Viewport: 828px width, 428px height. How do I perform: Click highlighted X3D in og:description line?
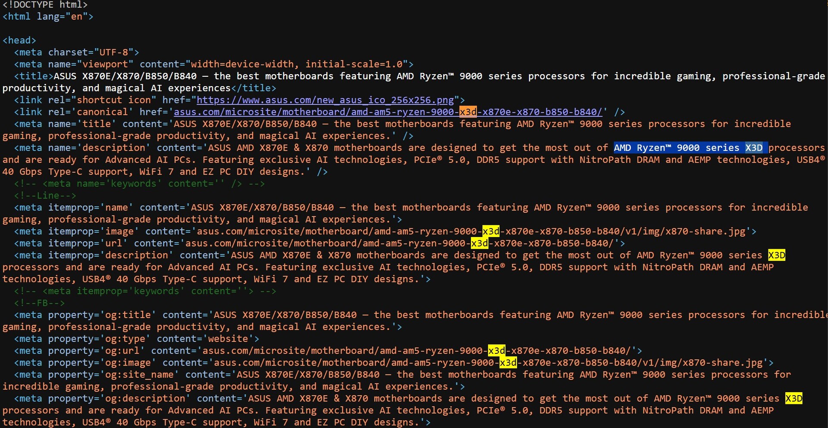(x=794, y=399)
